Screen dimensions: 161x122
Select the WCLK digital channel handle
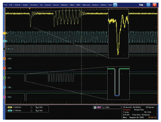tap(4, 49)
